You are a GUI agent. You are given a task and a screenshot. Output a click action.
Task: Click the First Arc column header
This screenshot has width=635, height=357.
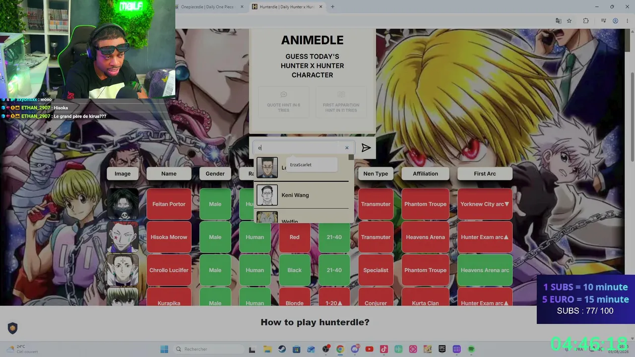point(485,174)
